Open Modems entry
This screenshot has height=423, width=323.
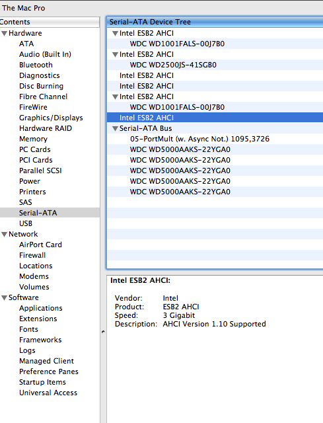point(34,276)
